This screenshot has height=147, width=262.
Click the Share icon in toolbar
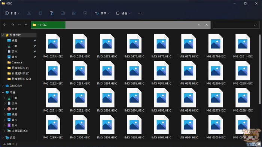click(74, 13)
